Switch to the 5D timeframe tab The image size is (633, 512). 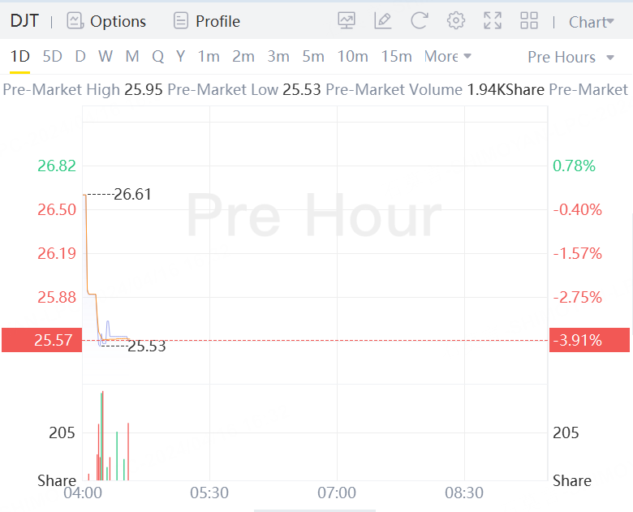tap(53, 56)
